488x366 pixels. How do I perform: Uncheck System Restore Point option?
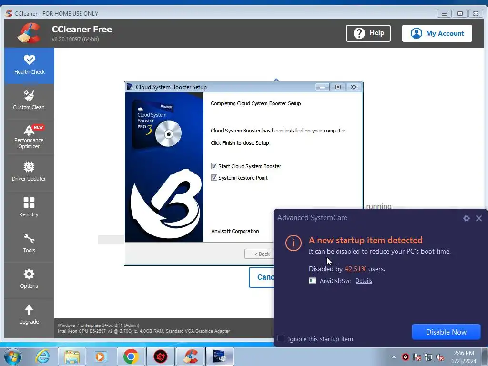[214, 178]
